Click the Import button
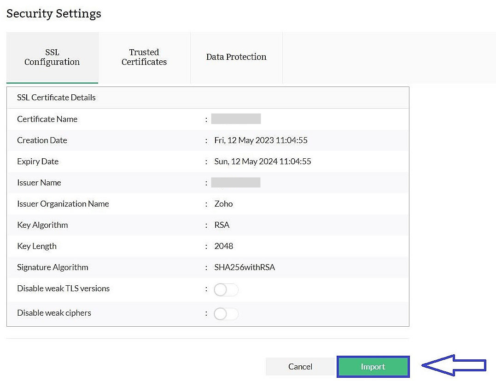Screen dimensions: 496x381 tap(373, 367)
